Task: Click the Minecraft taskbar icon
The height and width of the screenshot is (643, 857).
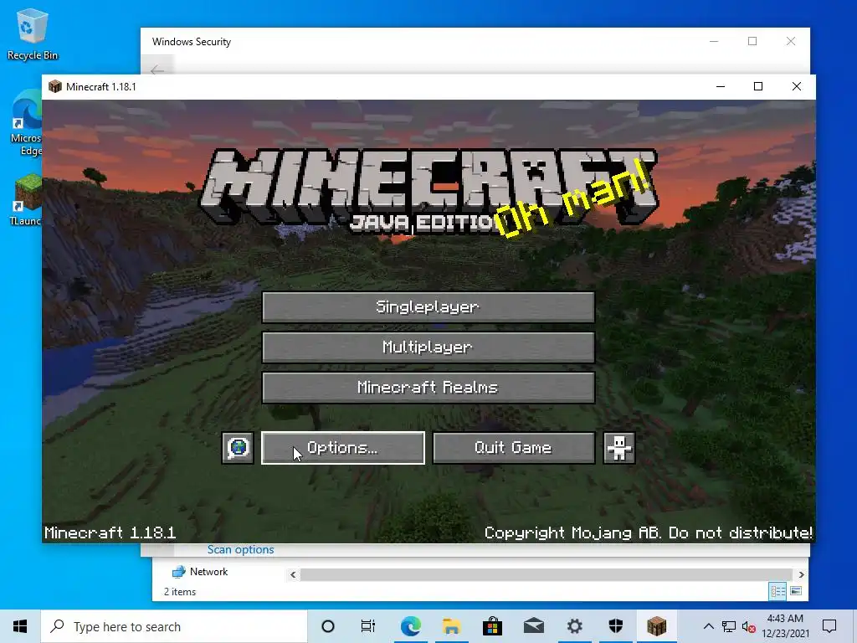Action: tap(656, 626)
